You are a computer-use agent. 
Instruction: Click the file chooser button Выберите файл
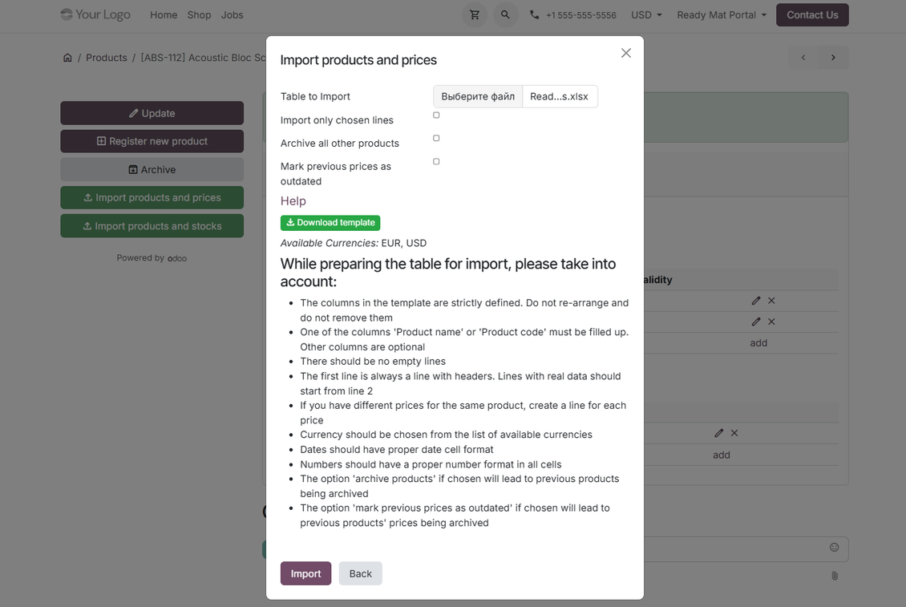pos(478,96)
